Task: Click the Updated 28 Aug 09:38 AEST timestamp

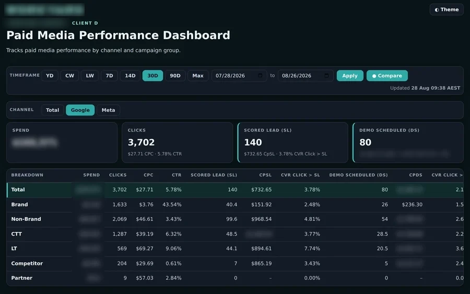Action: tap(425, 88)
